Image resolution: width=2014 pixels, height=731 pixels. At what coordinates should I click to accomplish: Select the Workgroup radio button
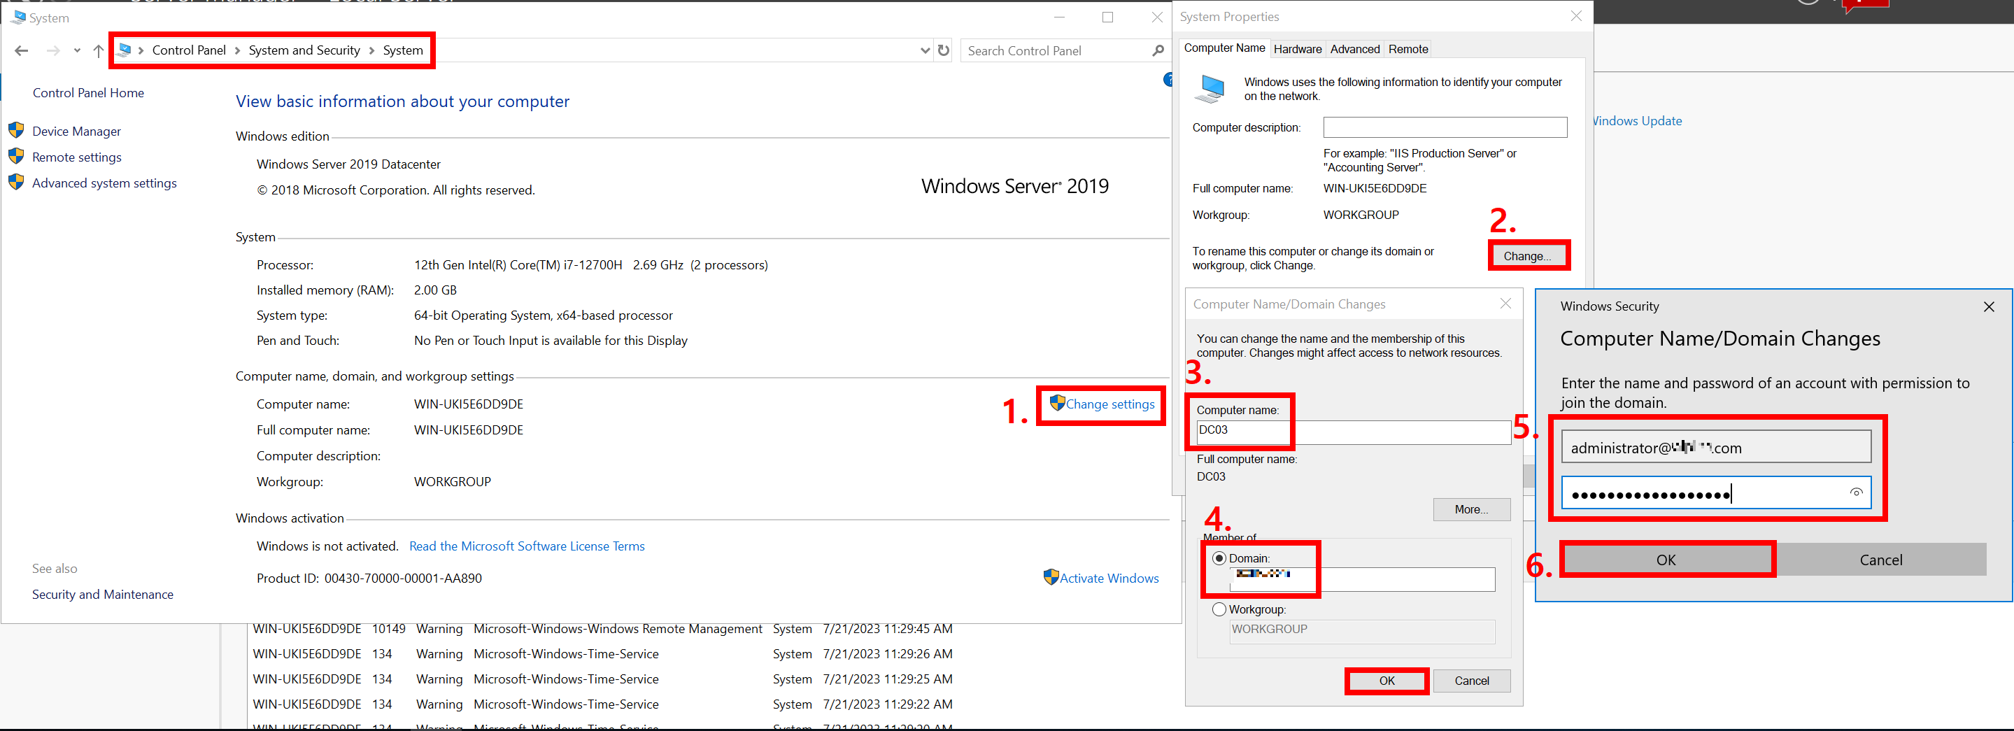[1219, 609]
